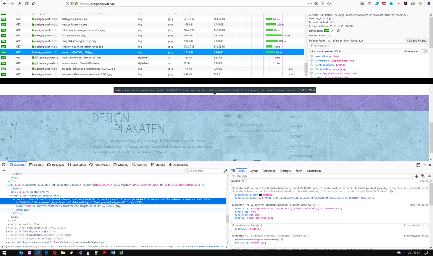Click the element picker icon in DevTools
433x256 pixels.
4,165
